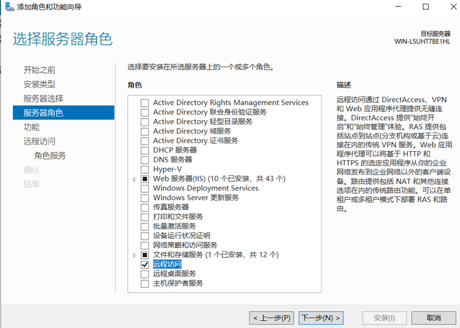Select the DNS 服务器 label text

172,159
